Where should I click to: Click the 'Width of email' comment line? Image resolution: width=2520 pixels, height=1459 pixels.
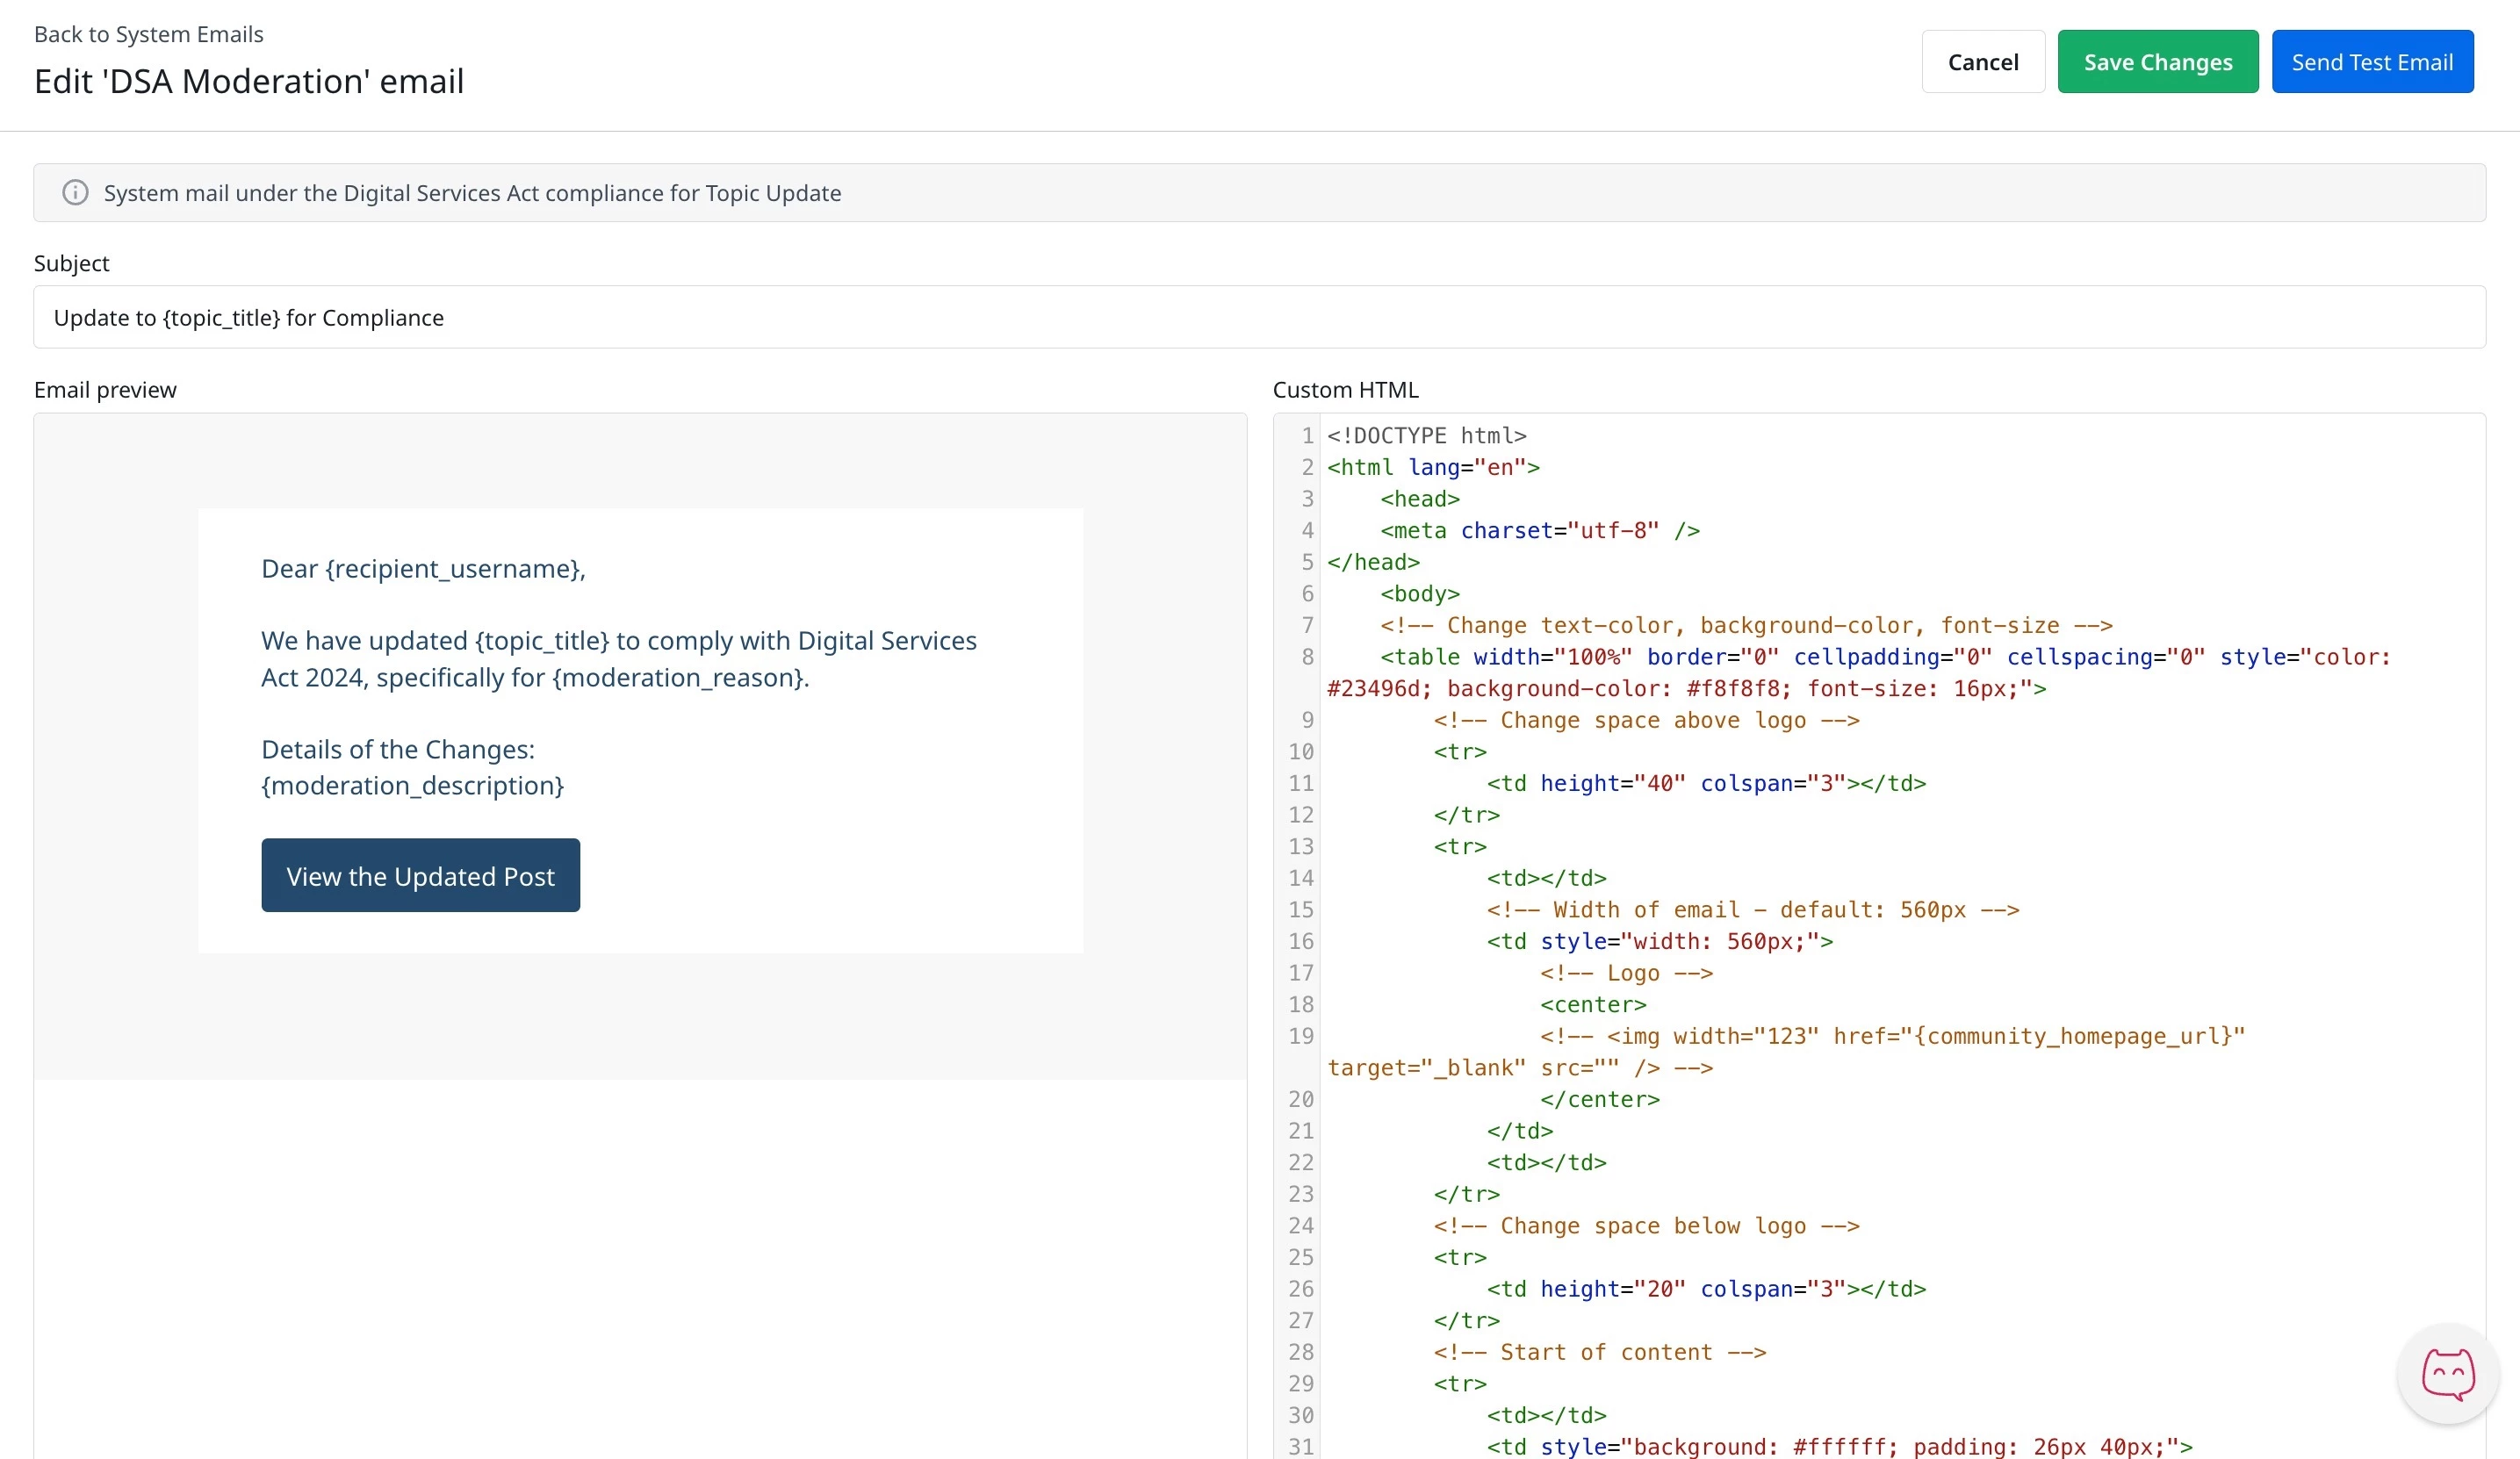point(1751,910)
